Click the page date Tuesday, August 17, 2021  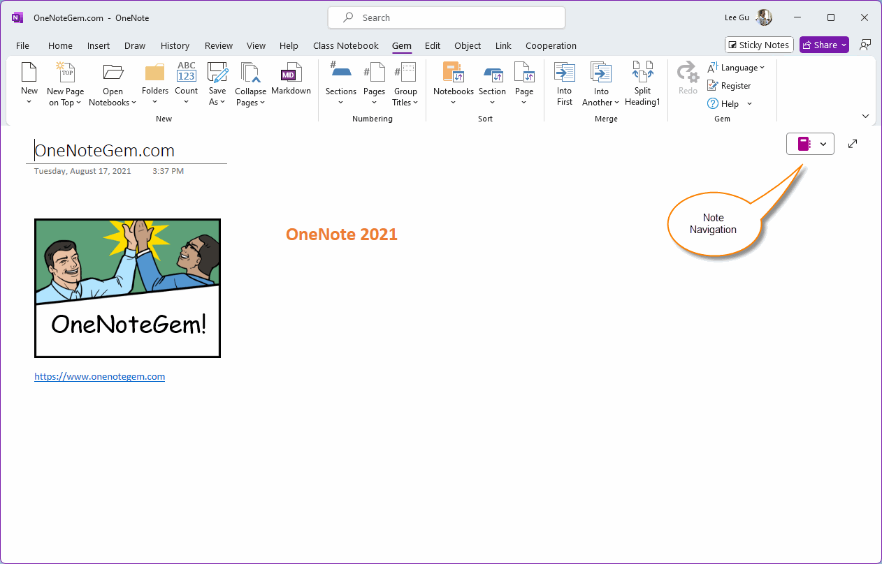[x=82, y=171]
